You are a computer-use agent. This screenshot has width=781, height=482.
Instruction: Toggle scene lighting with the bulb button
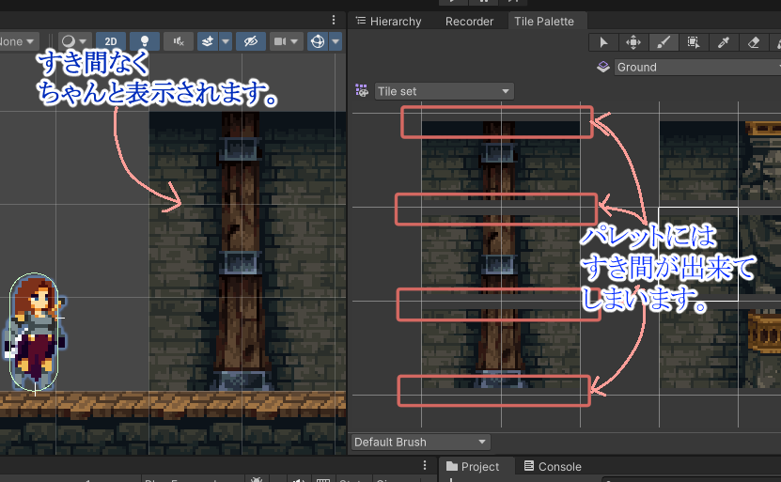pos(145,41)
